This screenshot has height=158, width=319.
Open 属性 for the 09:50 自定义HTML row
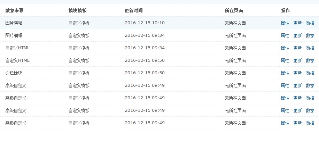click(285, 60)
